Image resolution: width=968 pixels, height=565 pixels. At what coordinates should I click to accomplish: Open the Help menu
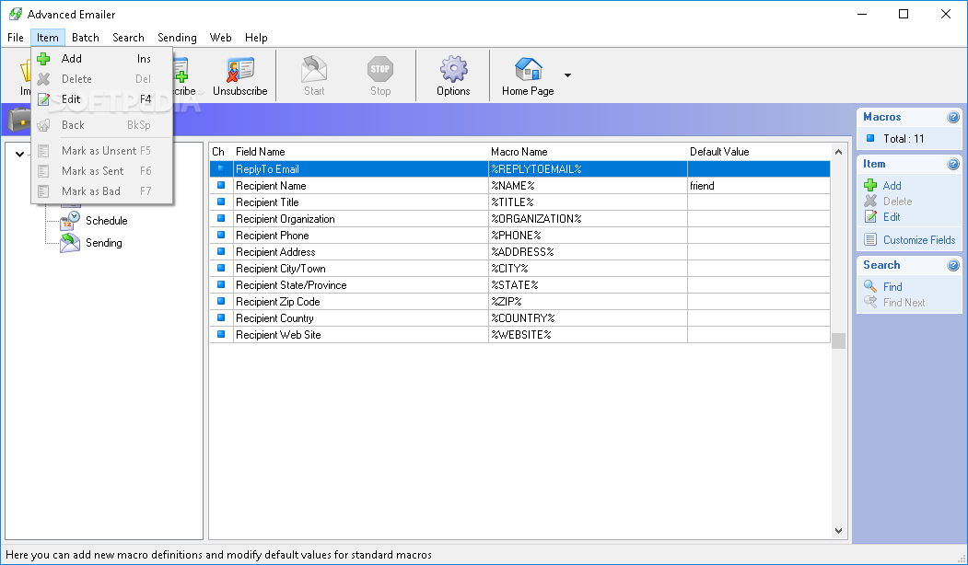click(x=256, y=38)
